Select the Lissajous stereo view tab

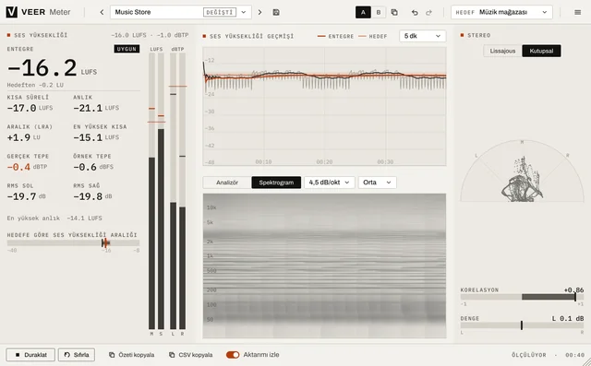coord(502,51)
